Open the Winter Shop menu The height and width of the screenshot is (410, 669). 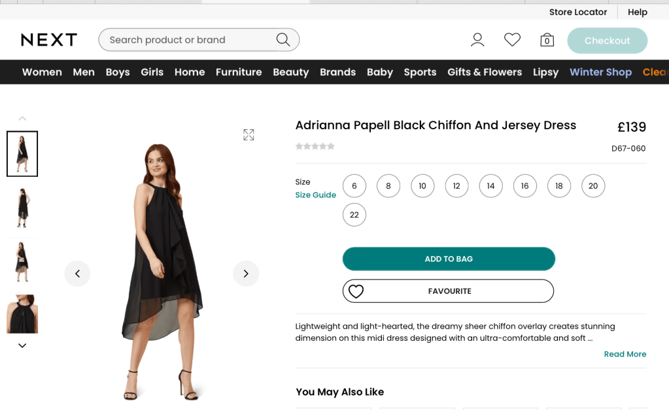tap(600, 72)
